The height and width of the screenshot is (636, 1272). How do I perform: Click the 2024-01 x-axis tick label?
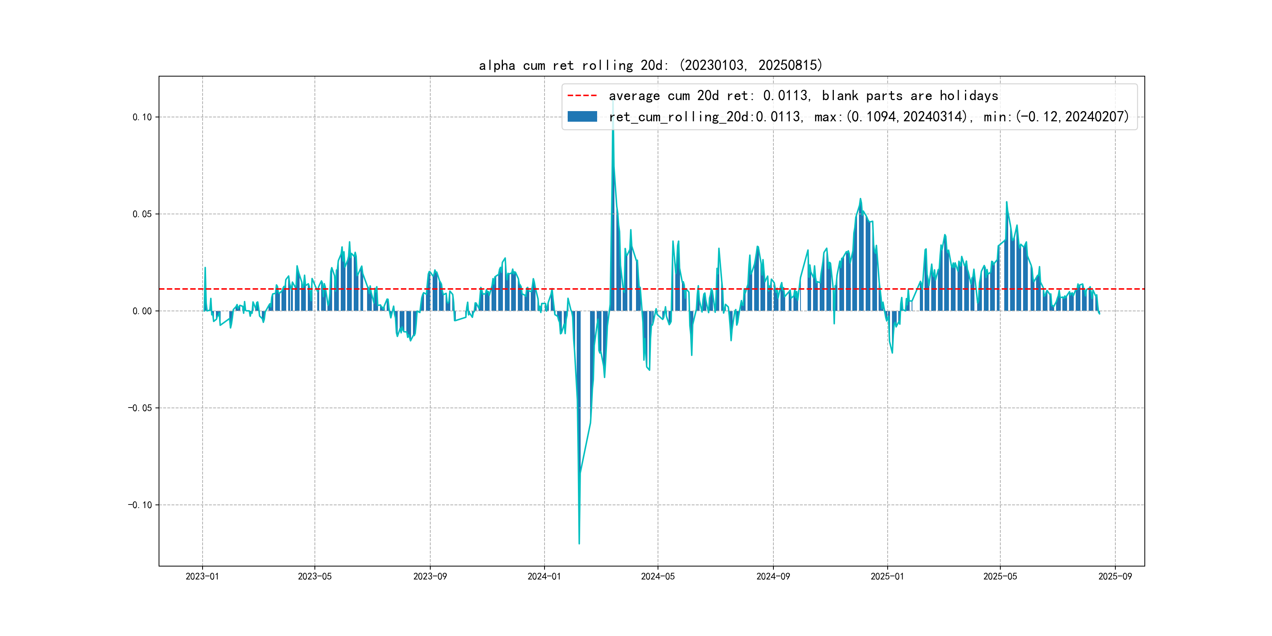click(544, 576)
